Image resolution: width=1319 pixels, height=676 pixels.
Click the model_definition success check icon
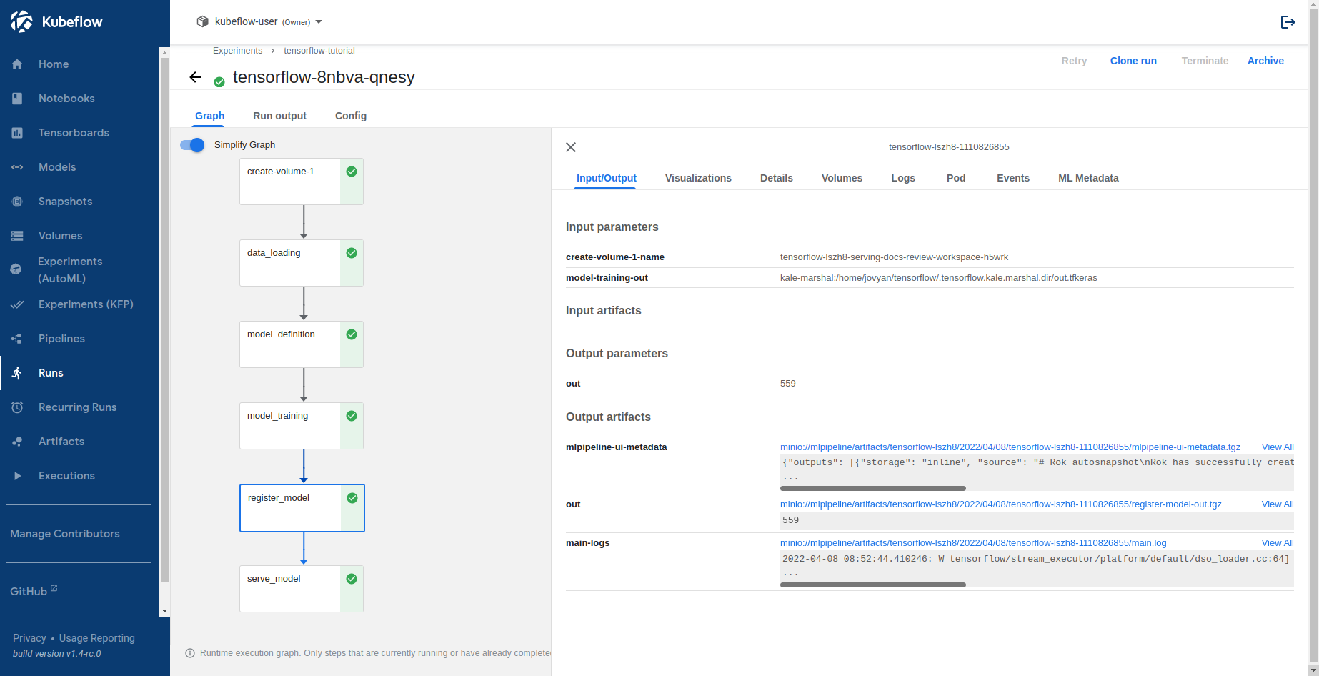coord(352,334)
